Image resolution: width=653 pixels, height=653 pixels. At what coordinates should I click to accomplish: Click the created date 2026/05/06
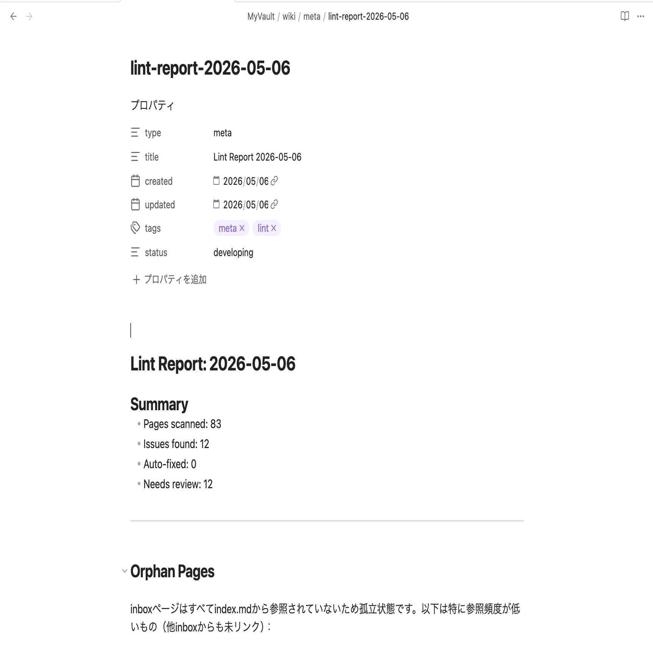[245, 181]
